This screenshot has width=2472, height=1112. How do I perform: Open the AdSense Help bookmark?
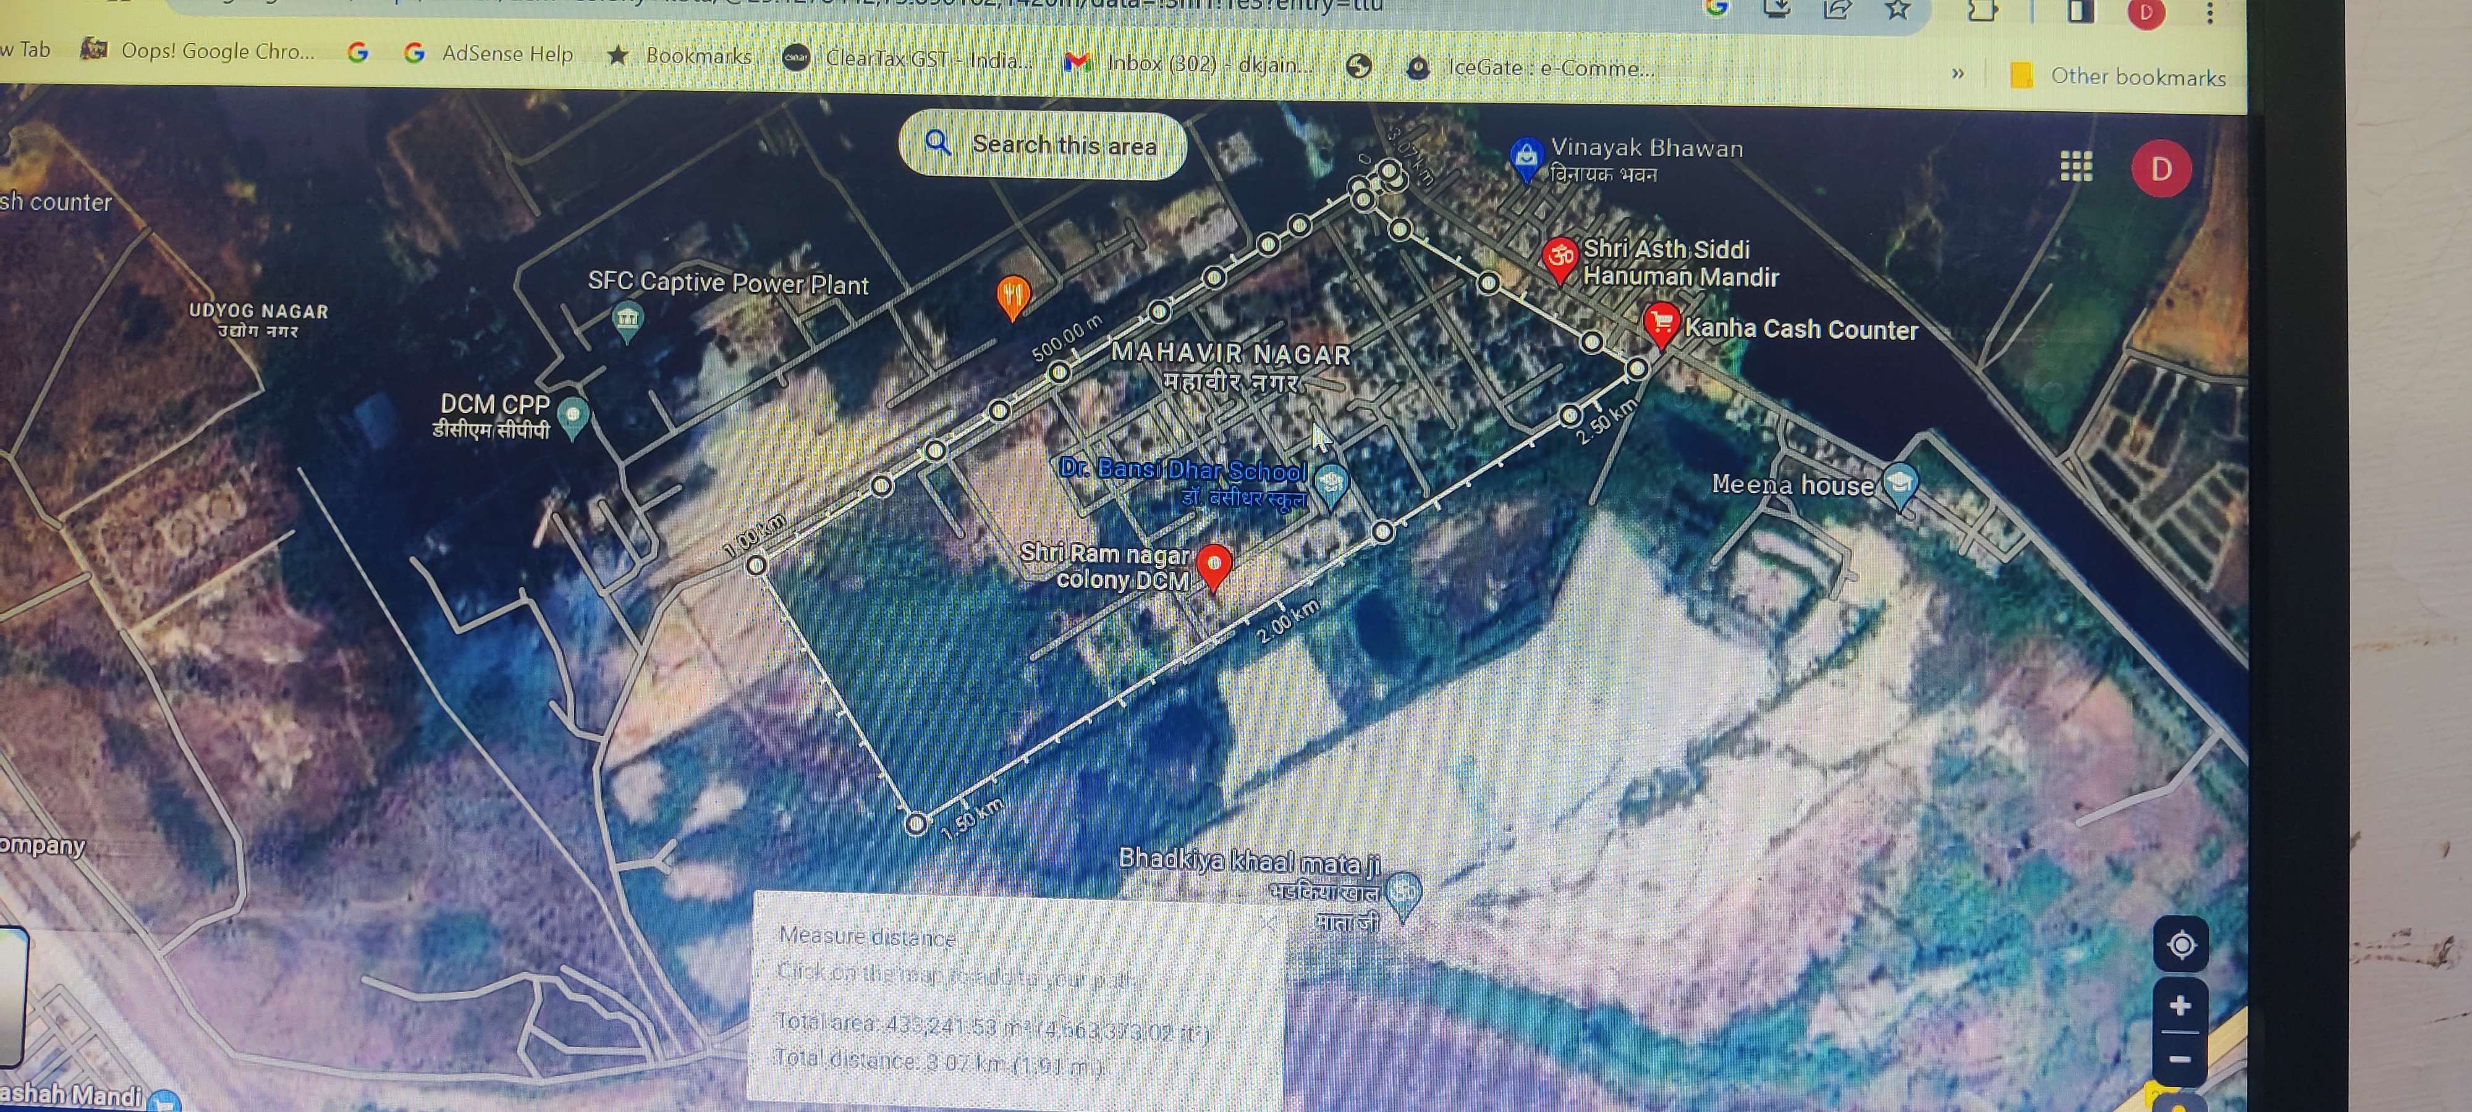coord(488,53)
